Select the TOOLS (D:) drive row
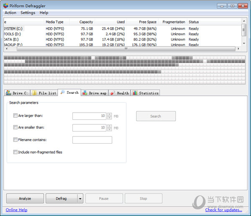Screen dimensions: 251x216 click(x=123, y=34)
